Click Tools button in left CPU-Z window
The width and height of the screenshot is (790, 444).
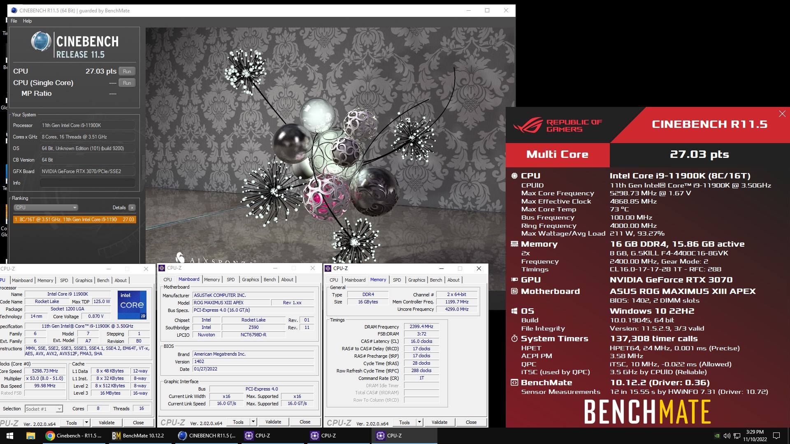click(x=72, y=423)
